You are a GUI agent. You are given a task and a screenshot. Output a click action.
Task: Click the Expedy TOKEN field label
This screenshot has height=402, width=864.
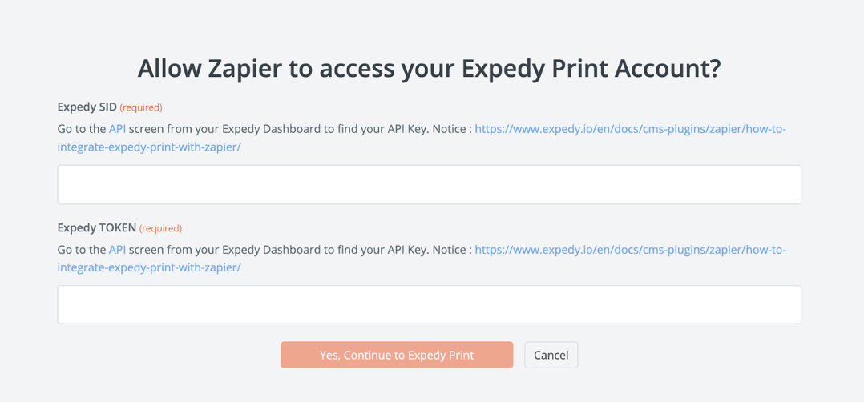pos(96,227)
